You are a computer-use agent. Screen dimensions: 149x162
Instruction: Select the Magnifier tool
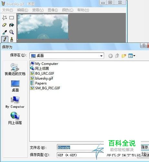click(12, 32)
